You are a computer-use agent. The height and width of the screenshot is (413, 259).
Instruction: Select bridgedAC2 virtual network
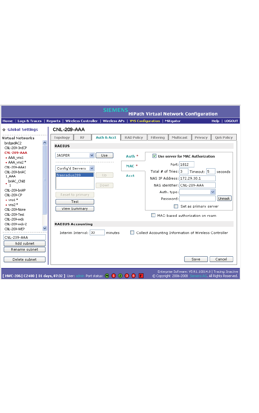(13, 143)
